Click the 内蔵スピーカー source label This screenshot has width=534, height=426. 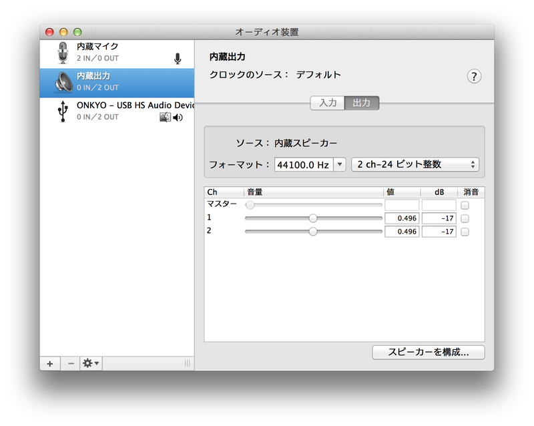pyautogui.click(x=306, y=143)
